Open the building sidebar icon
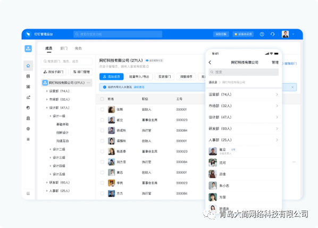Image resolution: width=318 pixels, height=228 pixels. tap(28, 118)
